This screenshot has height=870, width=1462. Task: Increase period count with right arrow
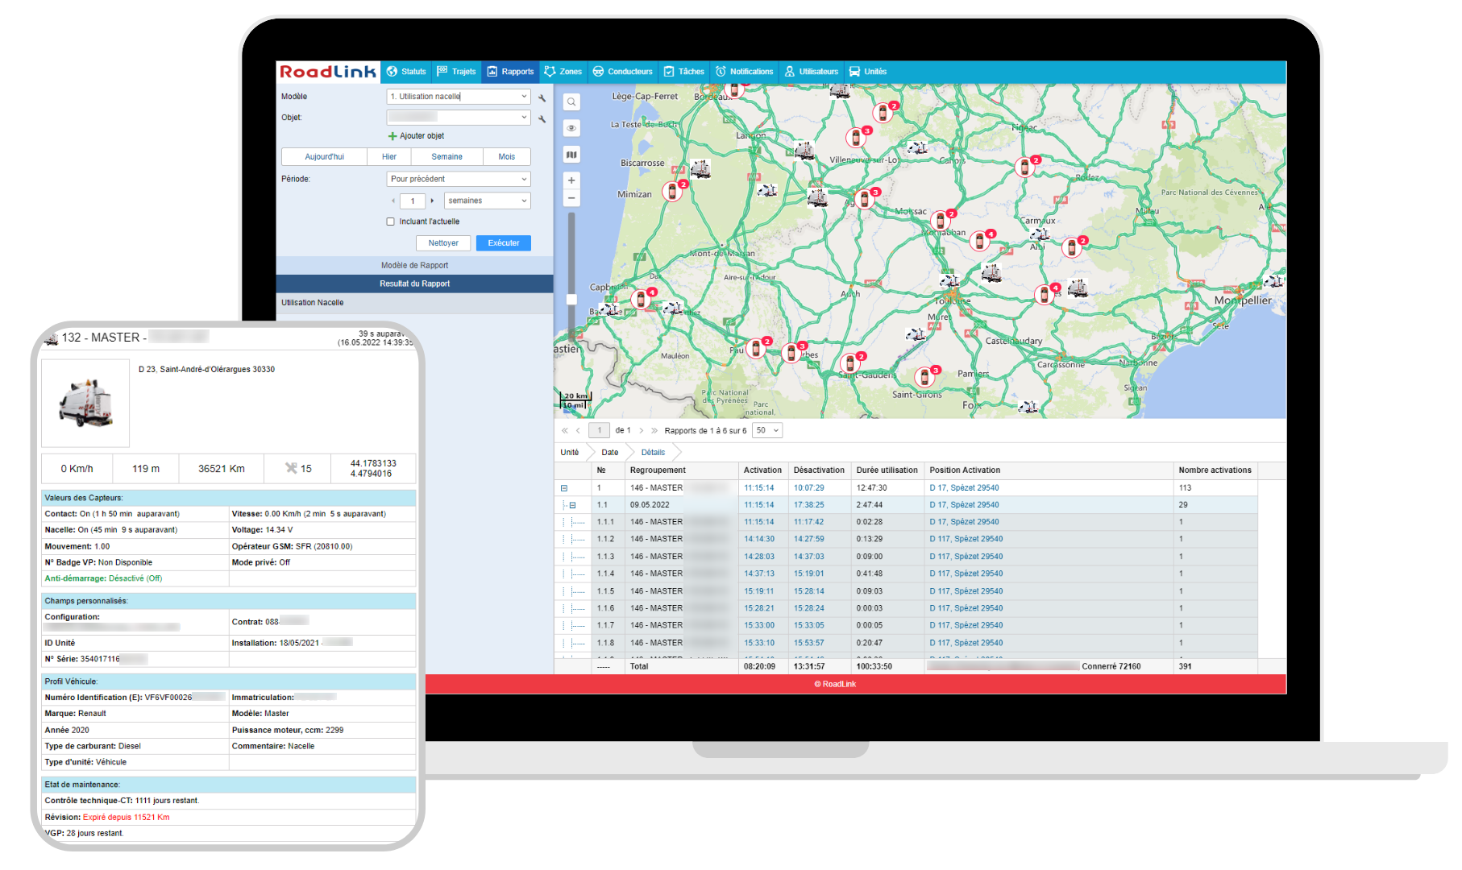click(432, 201)
